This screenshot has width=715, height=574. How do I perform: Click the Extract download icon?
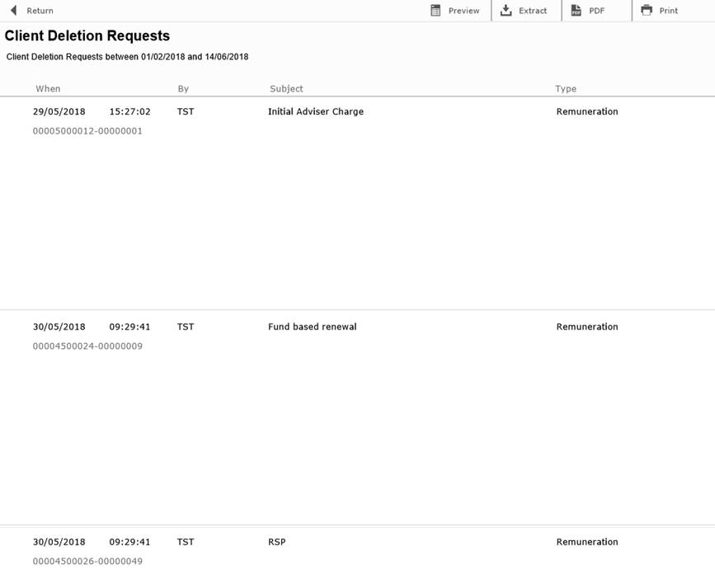(506, 11)
